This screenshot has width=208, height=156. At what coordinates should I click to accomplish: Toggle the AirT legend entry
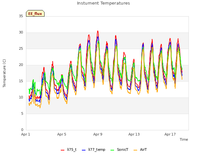140,149
